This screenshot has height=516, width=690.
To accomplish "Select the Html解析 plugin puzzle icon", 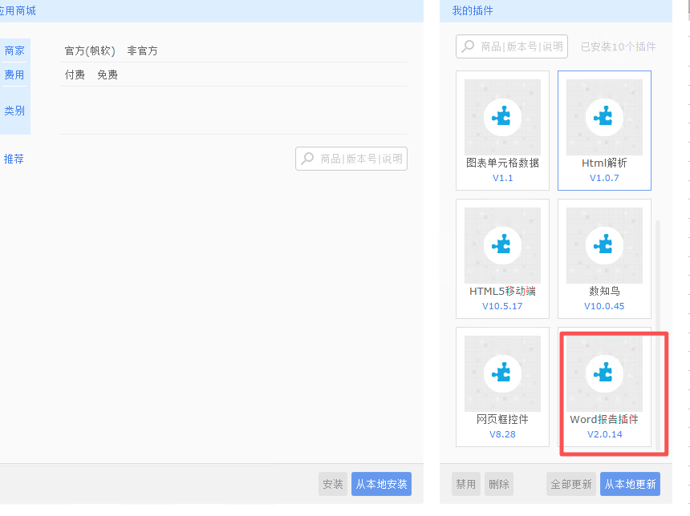I will pyautogui.click(x=604, y=117).
